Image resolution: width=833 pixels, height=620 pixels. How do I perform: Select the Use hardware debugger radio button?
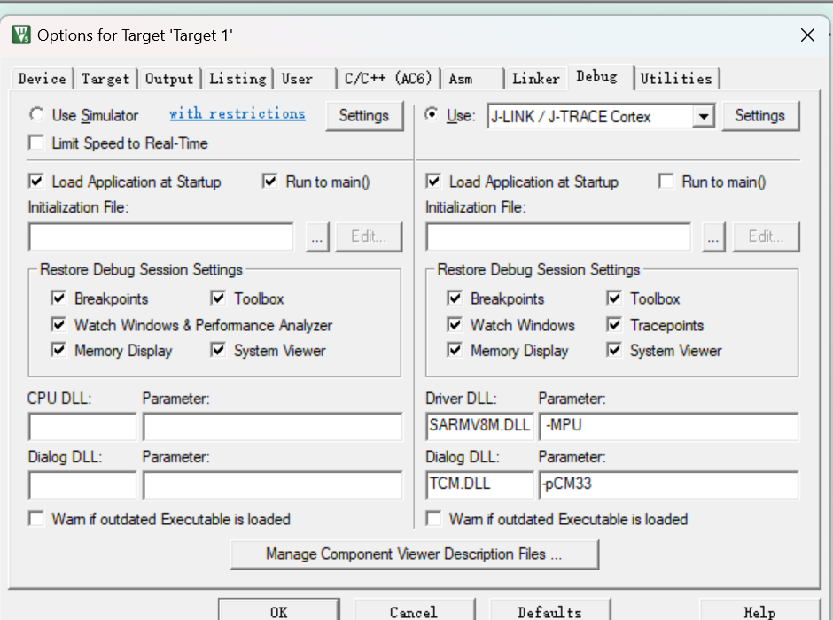coord(432,114)
